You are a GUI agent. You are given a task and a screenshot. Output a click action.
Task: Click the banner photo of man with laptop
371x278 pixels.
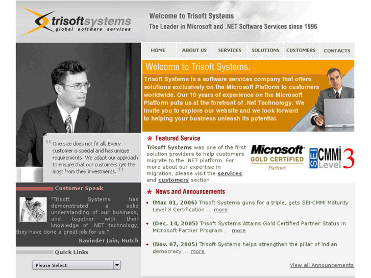pos(332,99)
